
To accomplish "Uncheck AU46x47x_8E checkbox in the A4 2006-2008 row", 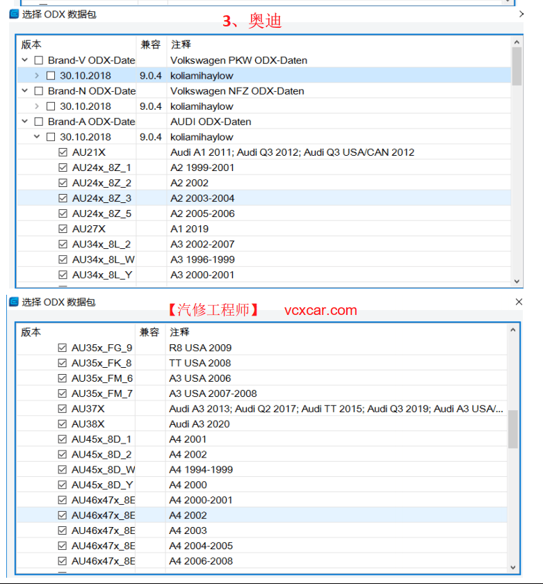I will point(62,561).
